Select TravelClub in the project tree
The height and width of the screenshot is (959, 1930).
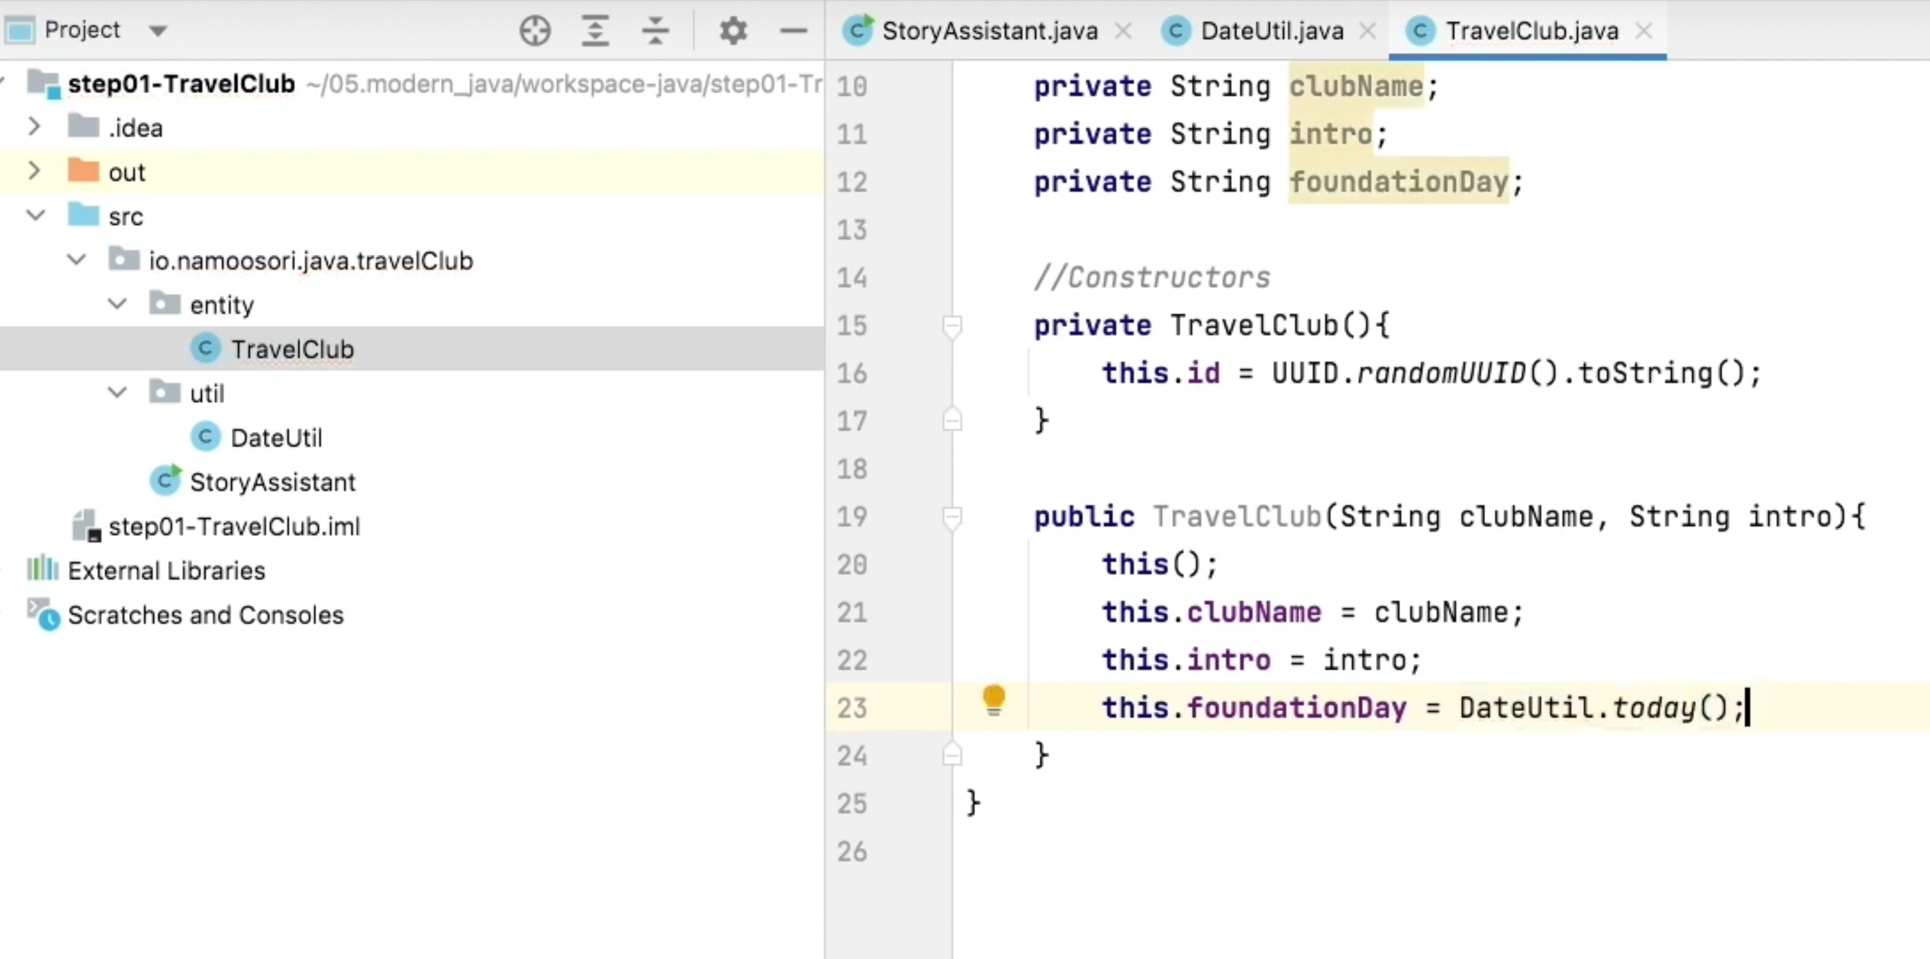(x=292, y=349)
